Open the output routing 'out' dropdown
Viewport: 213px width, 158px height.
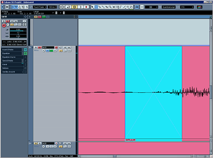click(14, 45)
